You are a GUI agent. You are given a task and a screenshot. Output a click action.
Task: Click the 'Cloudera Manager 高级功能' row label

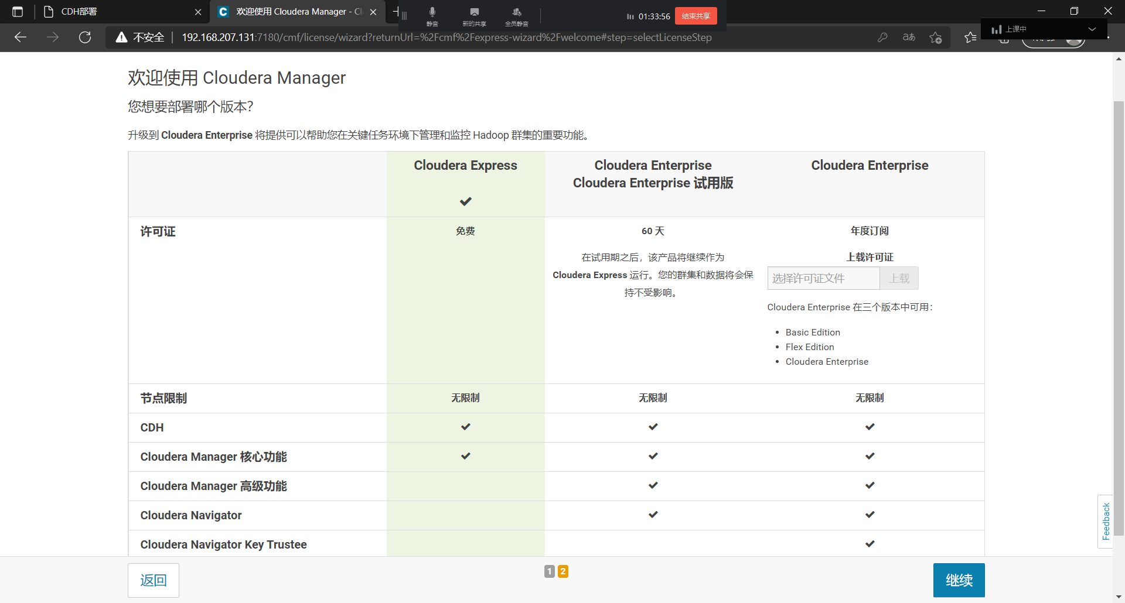(x=213, y=486)
